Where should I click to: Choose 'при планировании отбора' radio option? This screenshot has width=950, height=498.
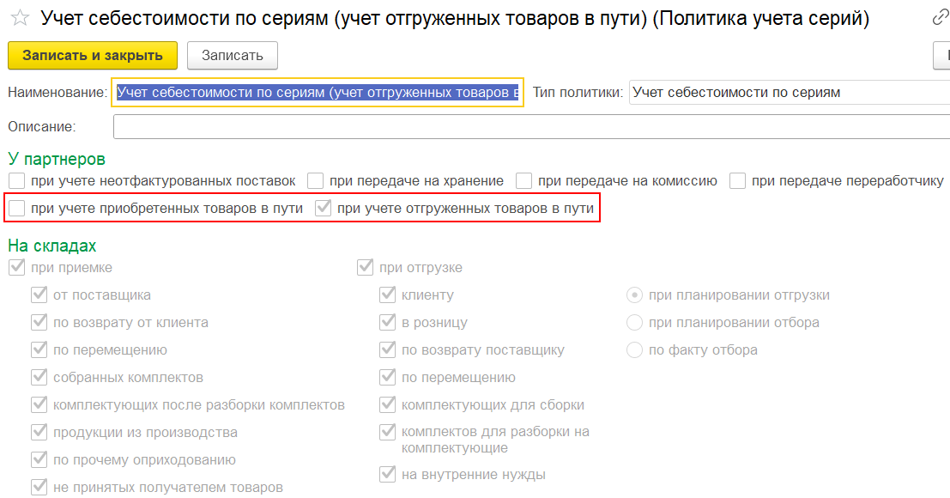[635, 323]
